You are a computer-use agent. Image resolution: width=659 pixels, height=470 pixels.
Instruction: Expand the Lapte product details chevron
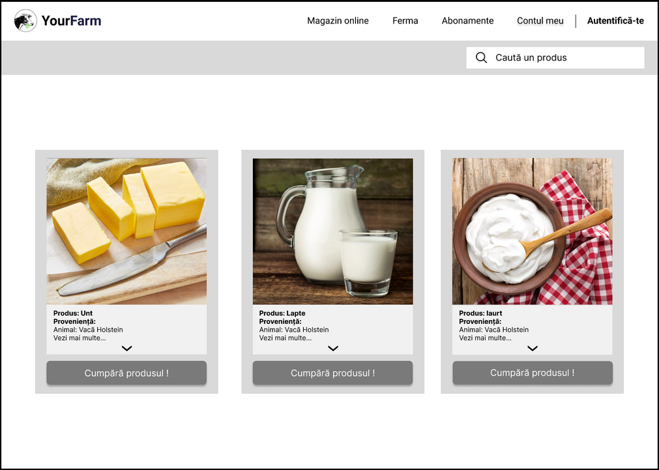click(x=333, y=348)
